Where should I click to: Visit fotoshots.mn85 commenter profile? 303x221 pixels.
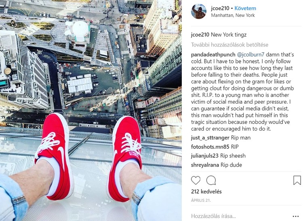(210, 147)
